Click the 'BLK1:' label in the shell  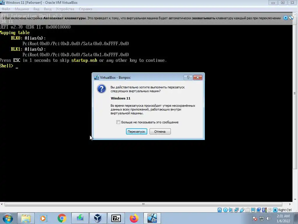tap(17, 49)
